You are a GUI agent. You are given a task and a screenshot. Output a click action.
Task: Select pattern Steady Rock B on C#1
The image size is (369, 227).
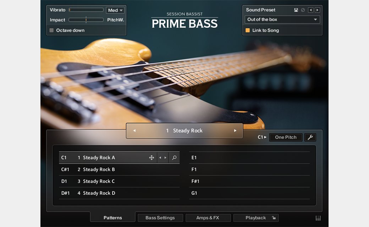click(x=119, y=170)
